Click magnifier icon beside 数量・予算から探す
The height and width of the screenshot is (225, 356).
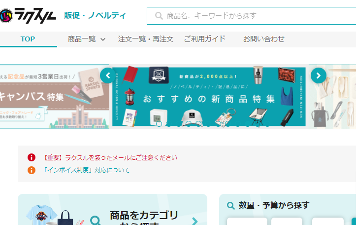pos(230,206)
